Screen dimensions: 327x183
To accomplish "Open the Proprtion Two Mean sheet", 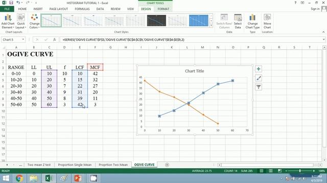I will point(113,165).
